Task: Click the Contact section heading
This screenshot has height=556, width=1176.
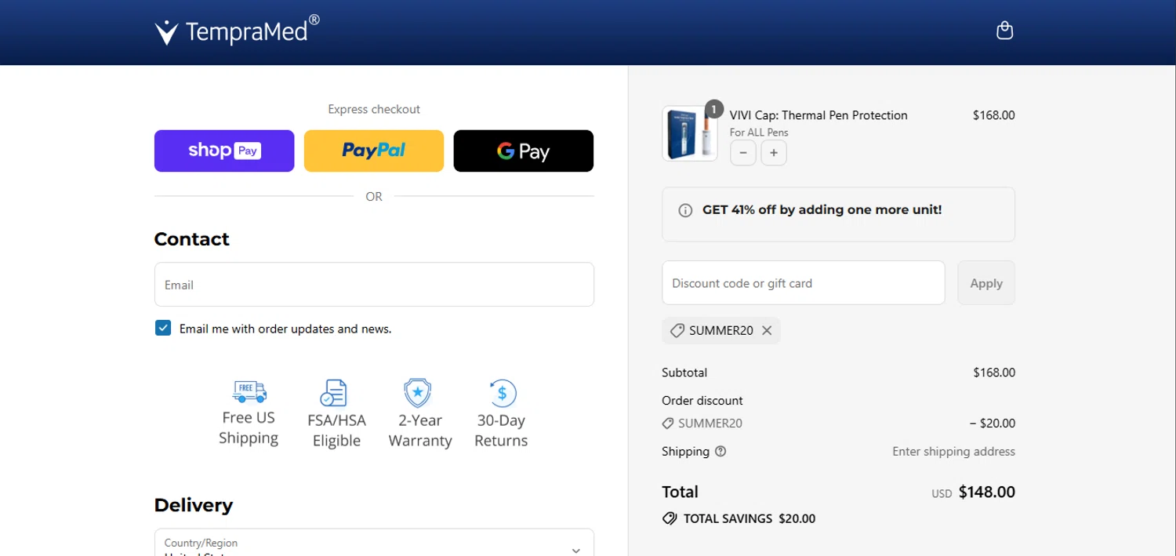Action: click(192, 239)
